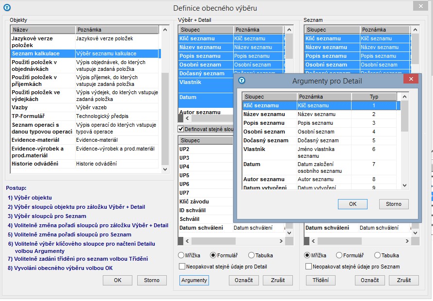Select the Evidence-materiál object row

point(85,140)
